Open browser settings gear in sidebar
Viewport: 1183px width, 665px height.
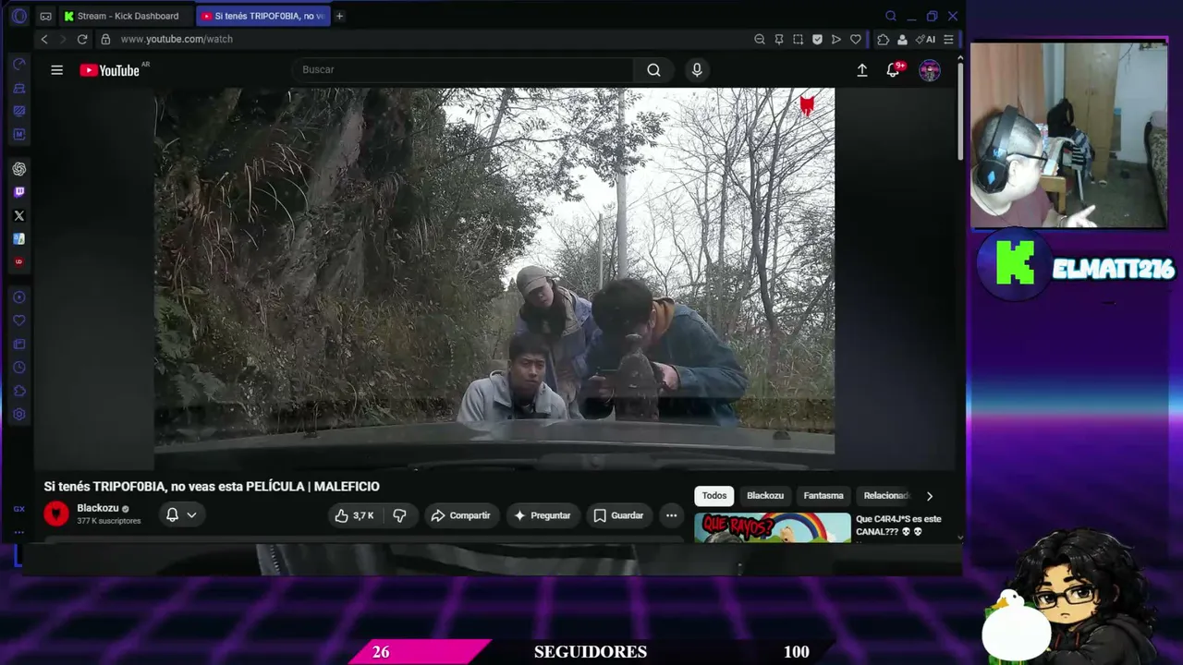(x=18, y=415)
